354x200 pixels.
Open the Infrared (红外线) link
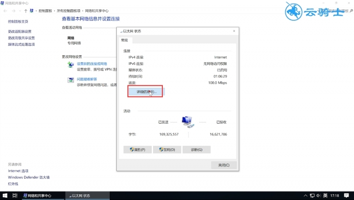coord(13,184)
